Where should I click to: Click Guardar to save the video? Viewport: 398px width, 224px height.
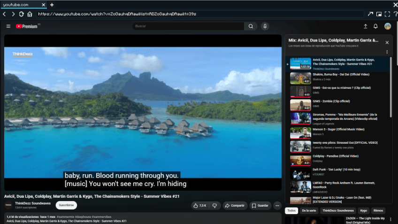(x=260, y=206)
